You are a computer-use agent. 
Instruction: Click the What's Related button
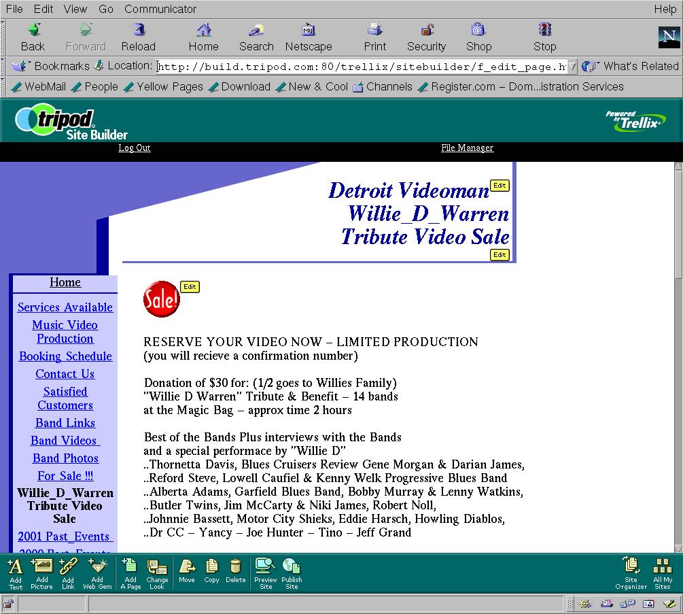point(630,66)
